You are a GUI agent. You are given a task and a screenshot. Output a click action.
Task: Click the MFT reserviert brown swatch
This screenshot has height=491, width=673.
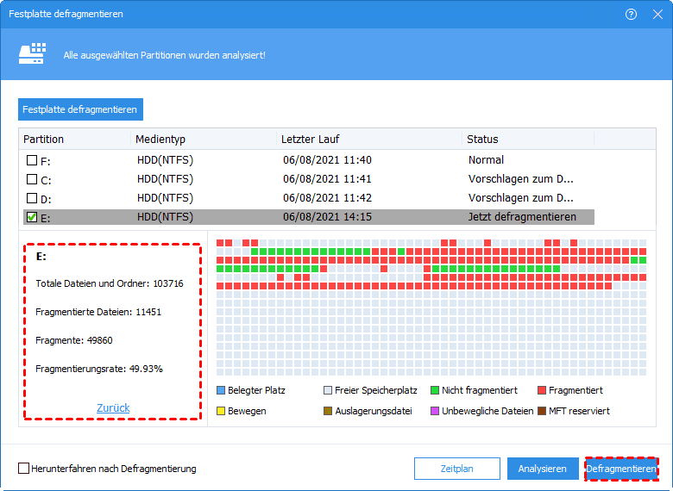pos(542,411)
